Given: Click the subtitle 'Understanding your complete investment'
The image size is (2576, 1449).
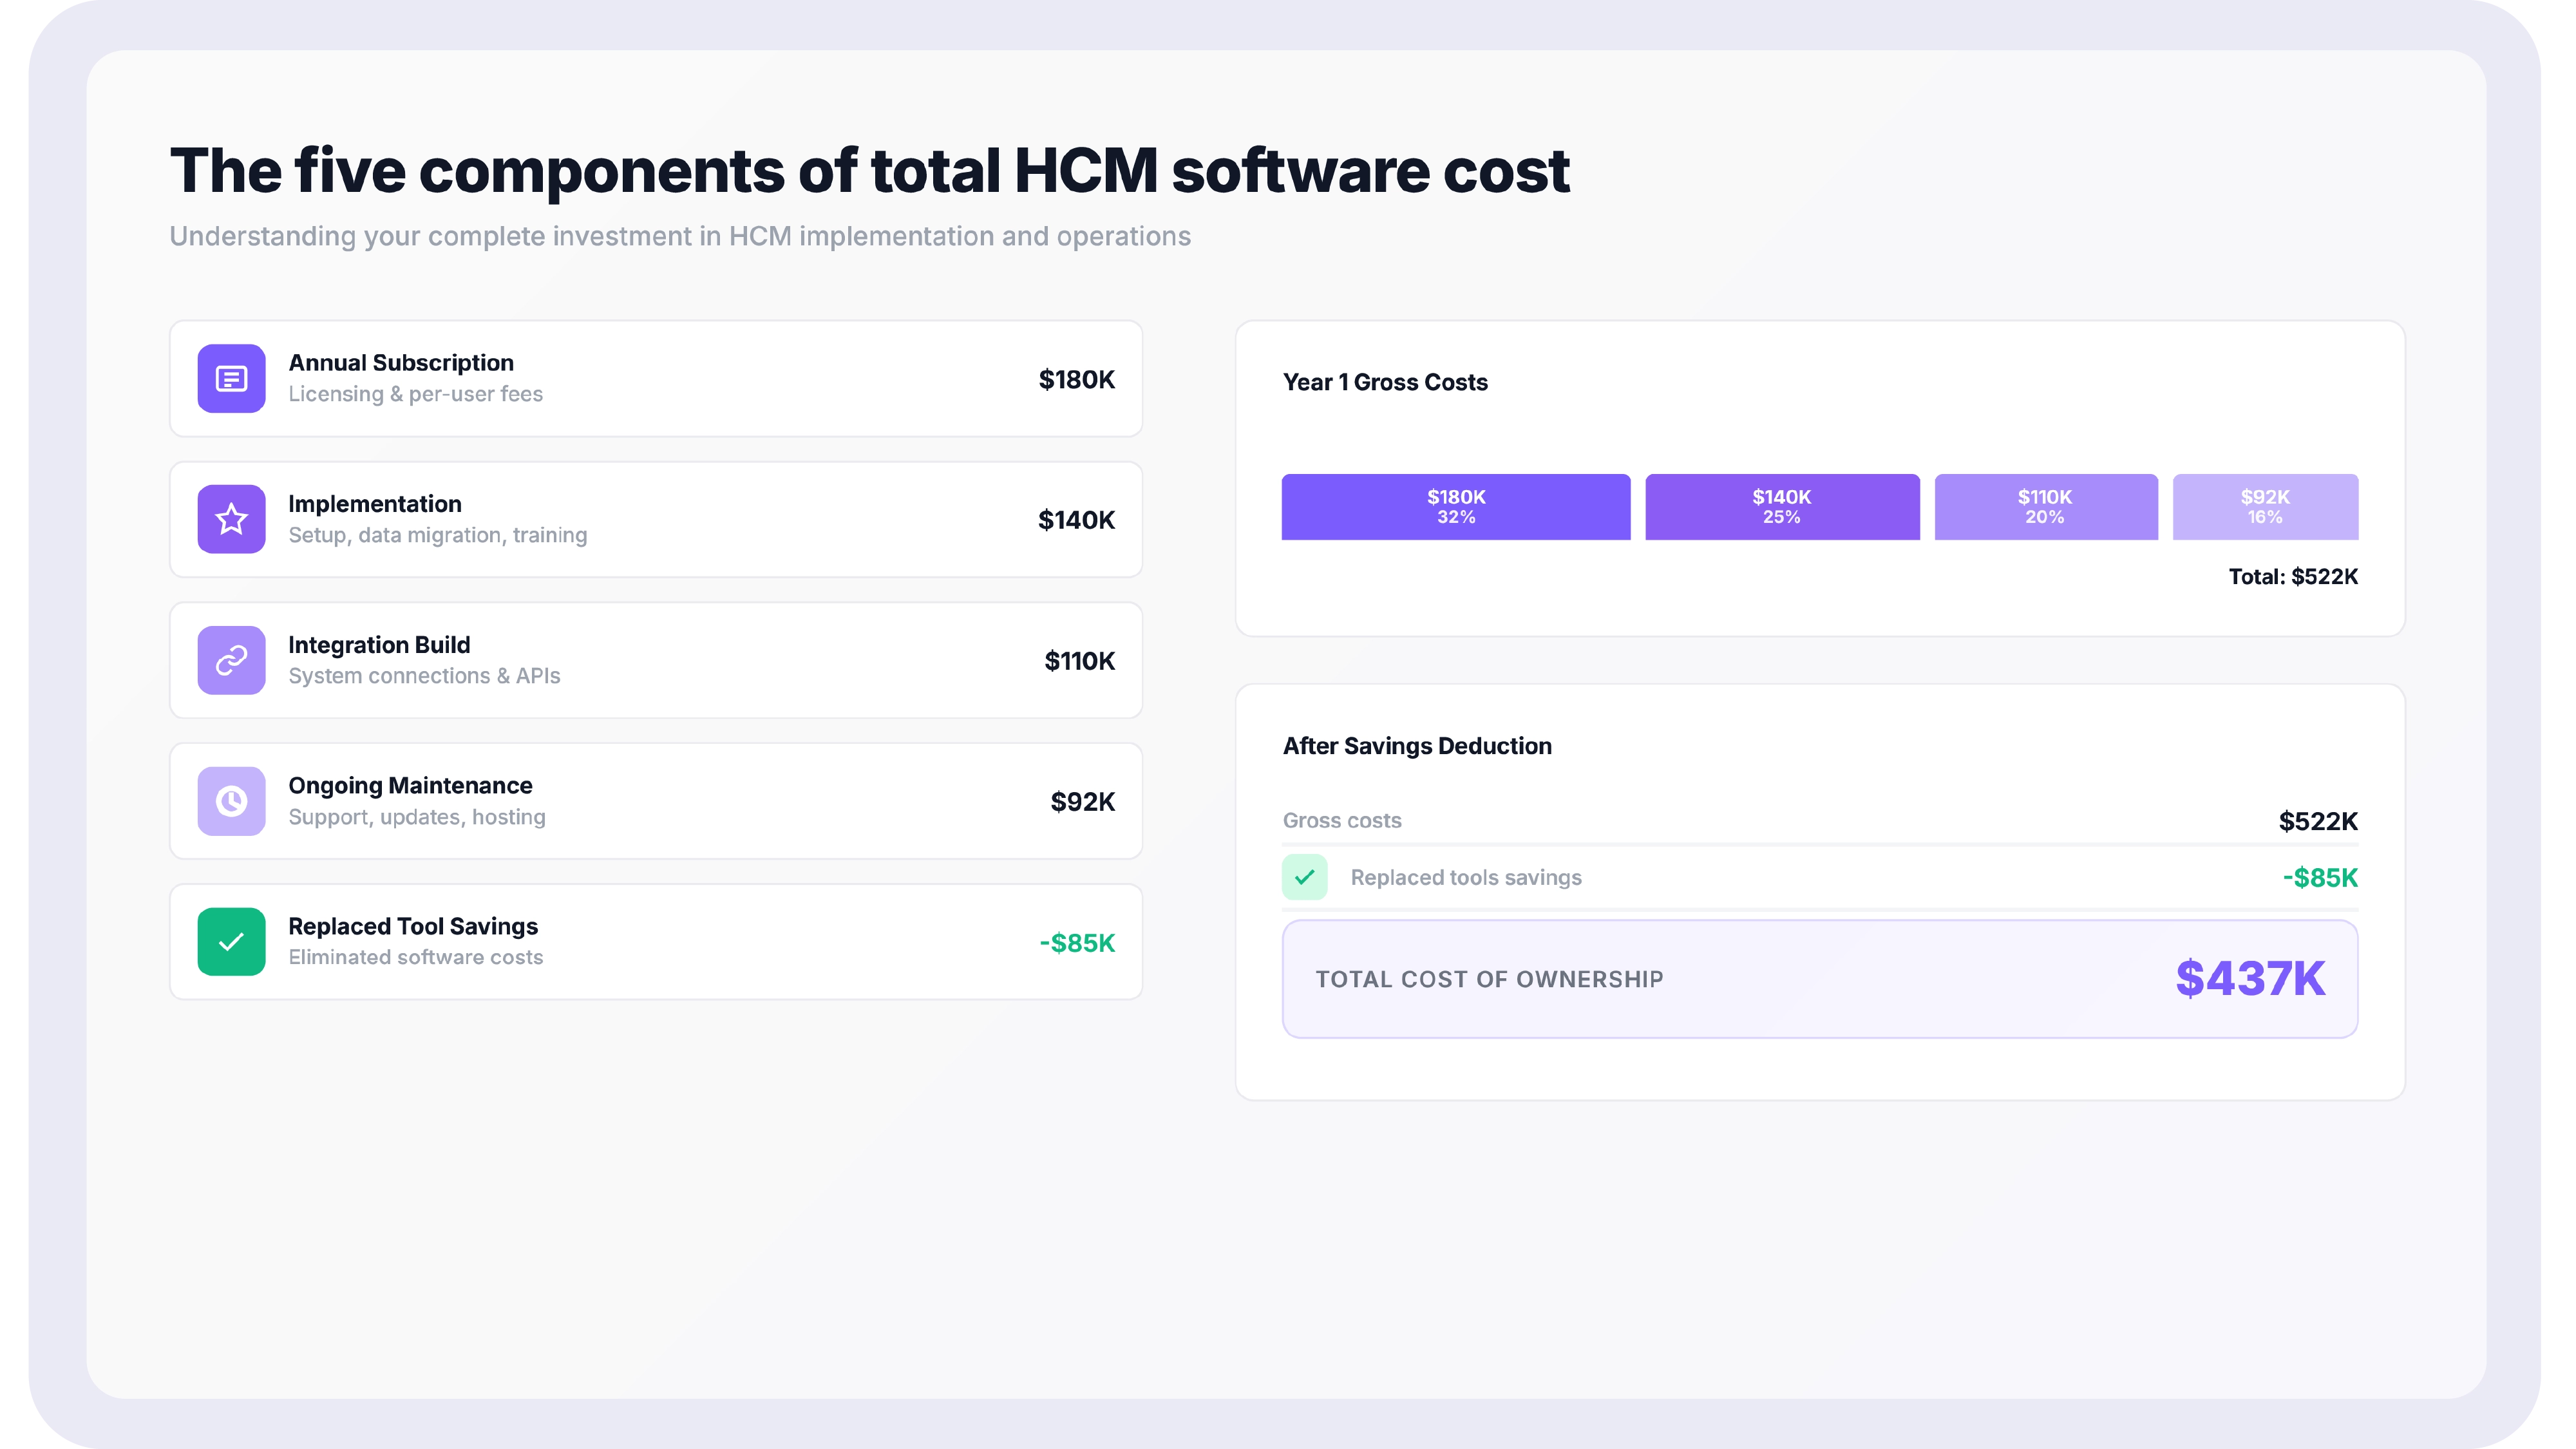Looking at the screenshot, I should tap(680, 237).
